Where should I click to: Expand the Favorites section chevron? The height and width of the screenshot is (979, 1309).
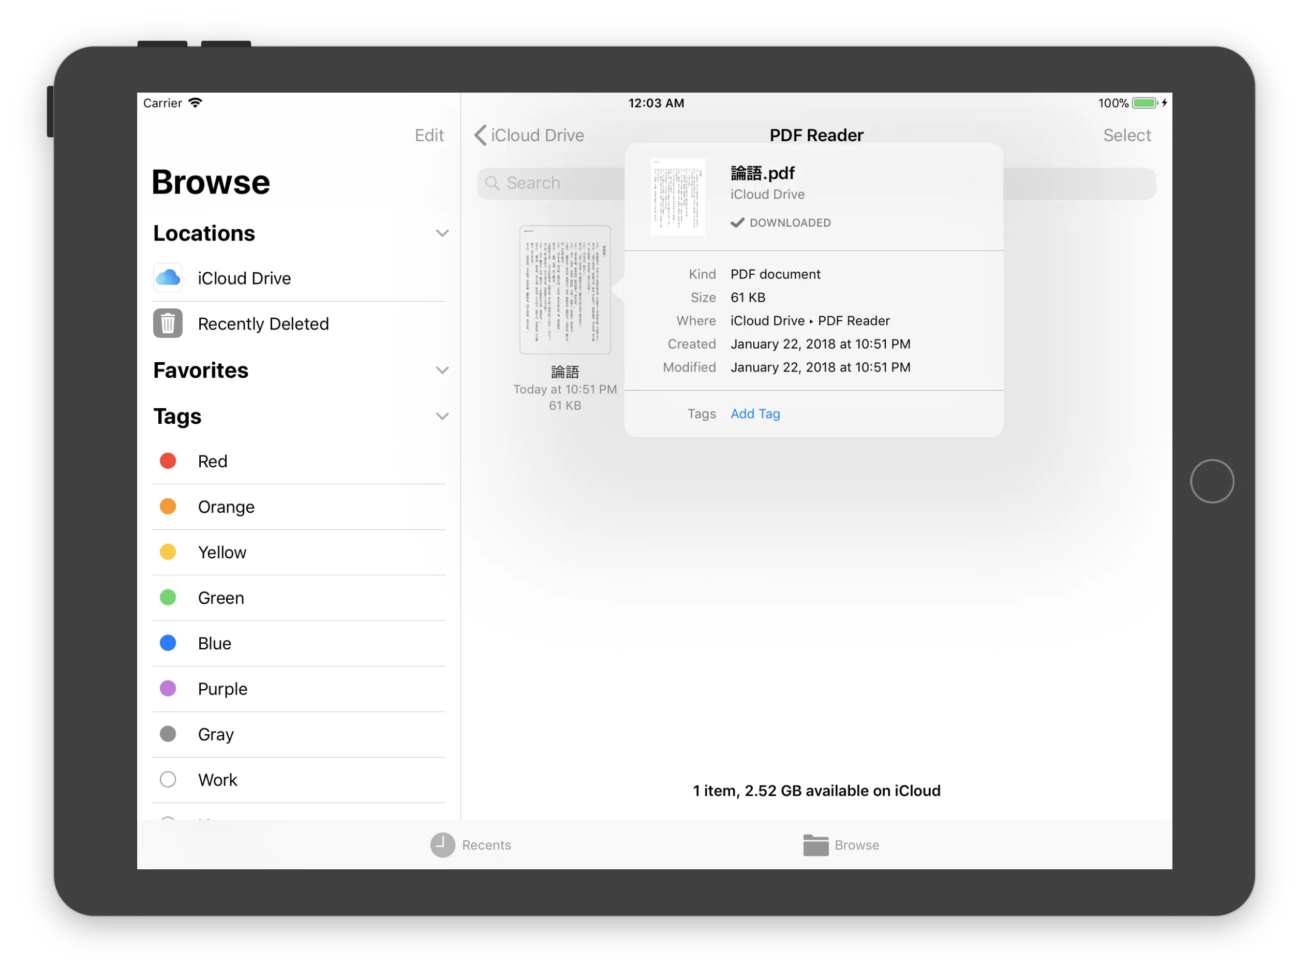point(442,370)
